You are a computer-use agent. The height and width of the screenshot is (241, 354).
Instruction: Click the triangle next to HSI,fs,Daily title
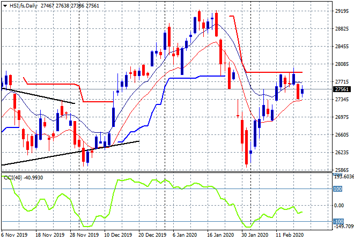[5, 6]
